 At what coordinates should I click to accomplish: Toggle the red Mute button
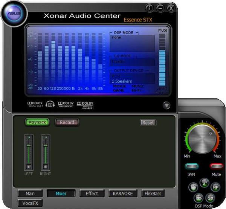[216, 166]
